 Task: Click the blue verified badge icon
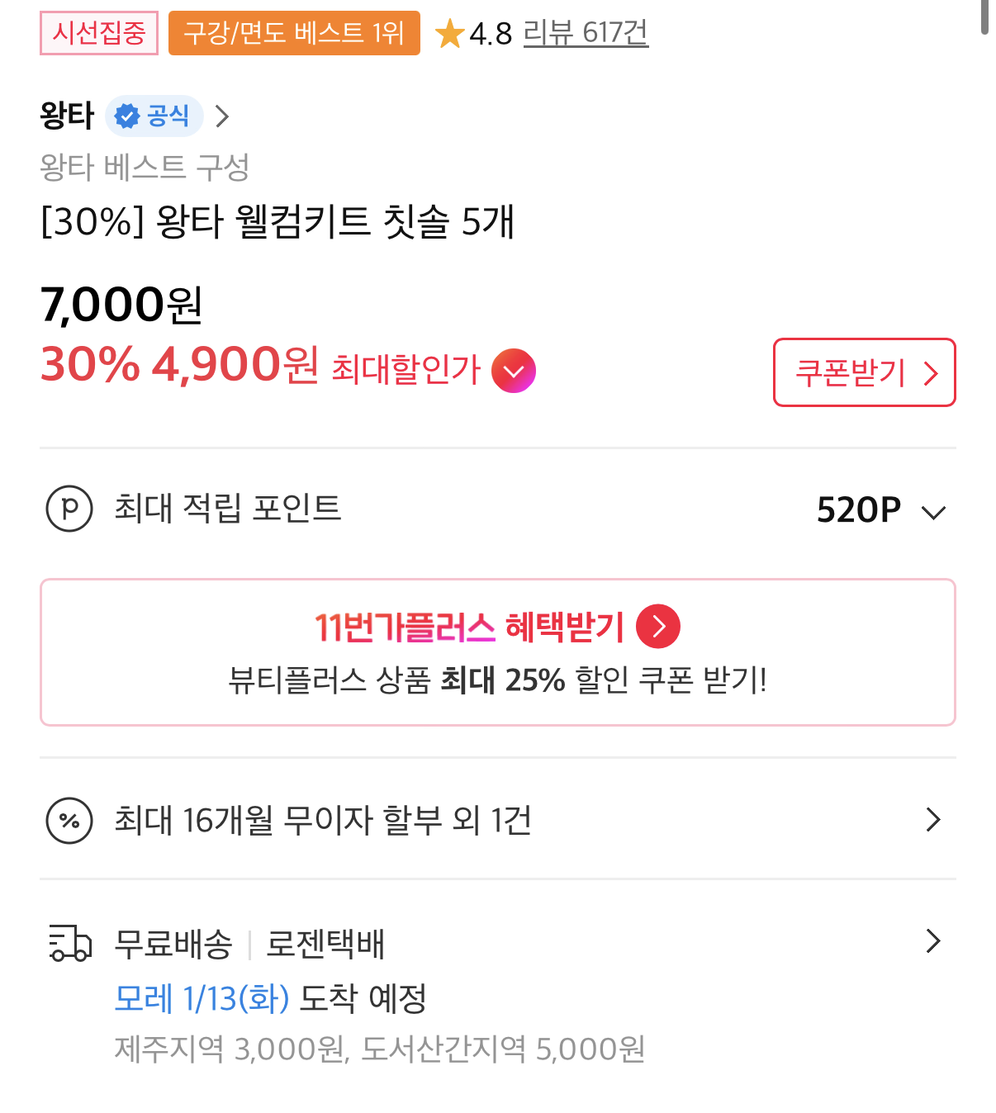pos(127,116)
